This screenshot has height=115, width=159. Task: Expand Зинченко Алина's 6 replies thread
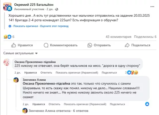(x=58, y=111)
